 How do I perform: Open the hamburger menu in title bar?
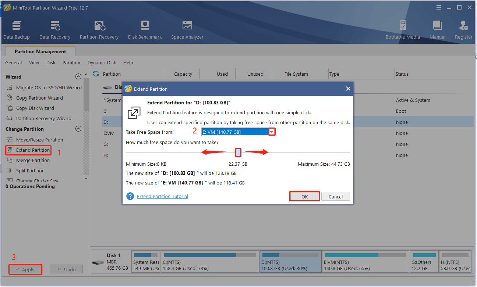pyautogui.click(x=438, y=7)
